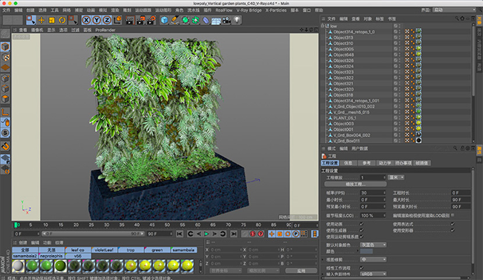Select the violetLeaf material layer tab

[104, 250]
